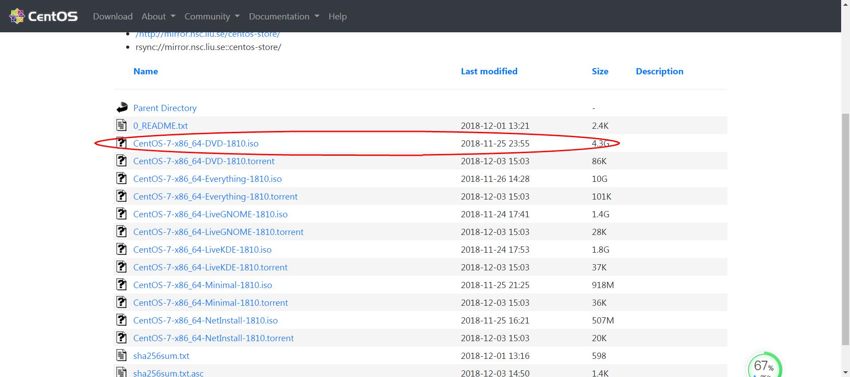Expand the About dropdown menu

click(158, 16)
